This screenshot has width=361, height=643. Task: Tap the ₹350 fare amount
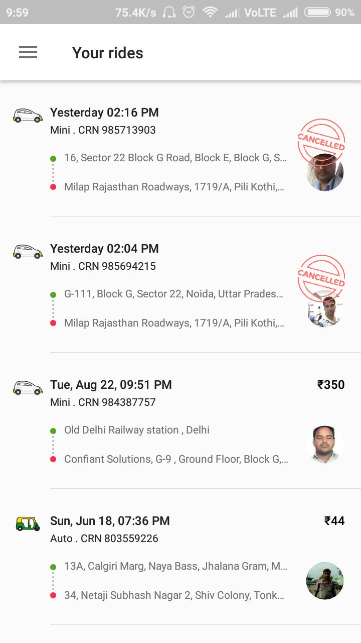[x=331, y=385]
